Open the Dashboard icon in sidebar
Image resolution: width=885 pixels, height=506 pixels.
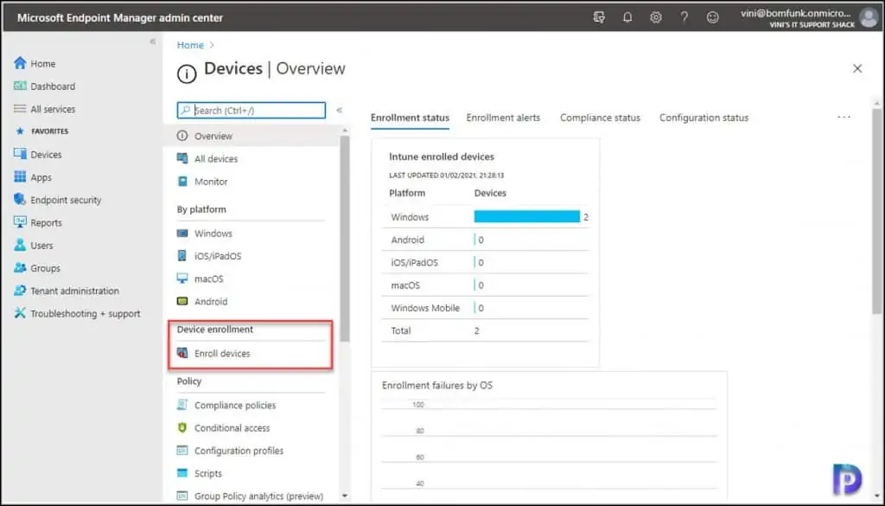pyautogui.click(x=20, y=86)
